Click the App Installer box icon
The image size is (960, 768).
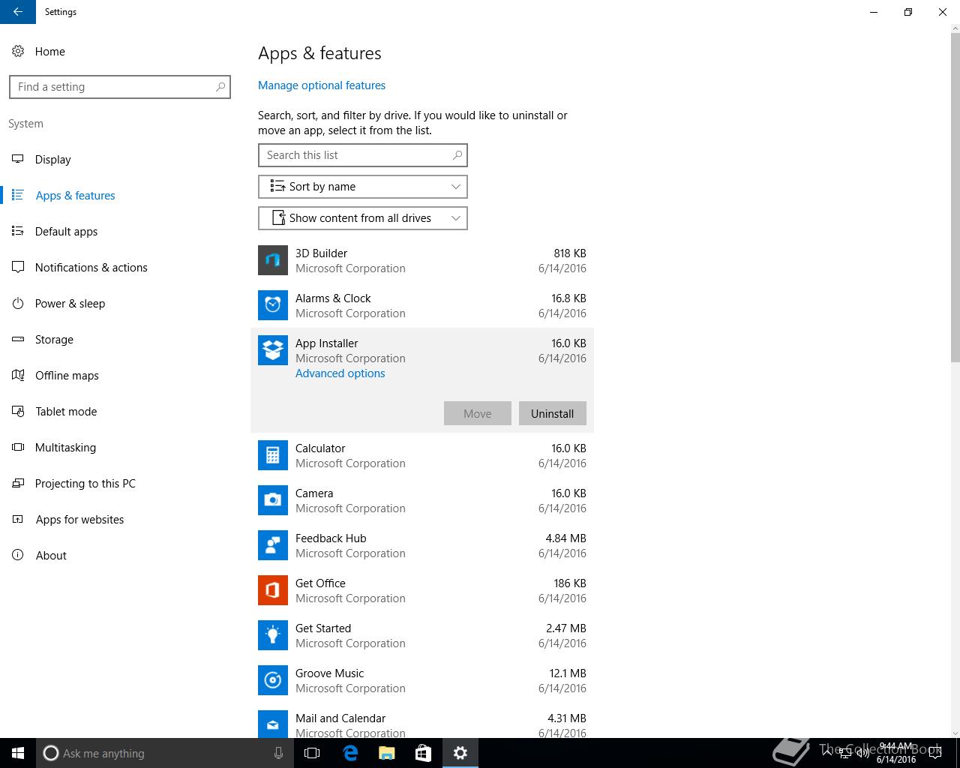pos(273,350)
